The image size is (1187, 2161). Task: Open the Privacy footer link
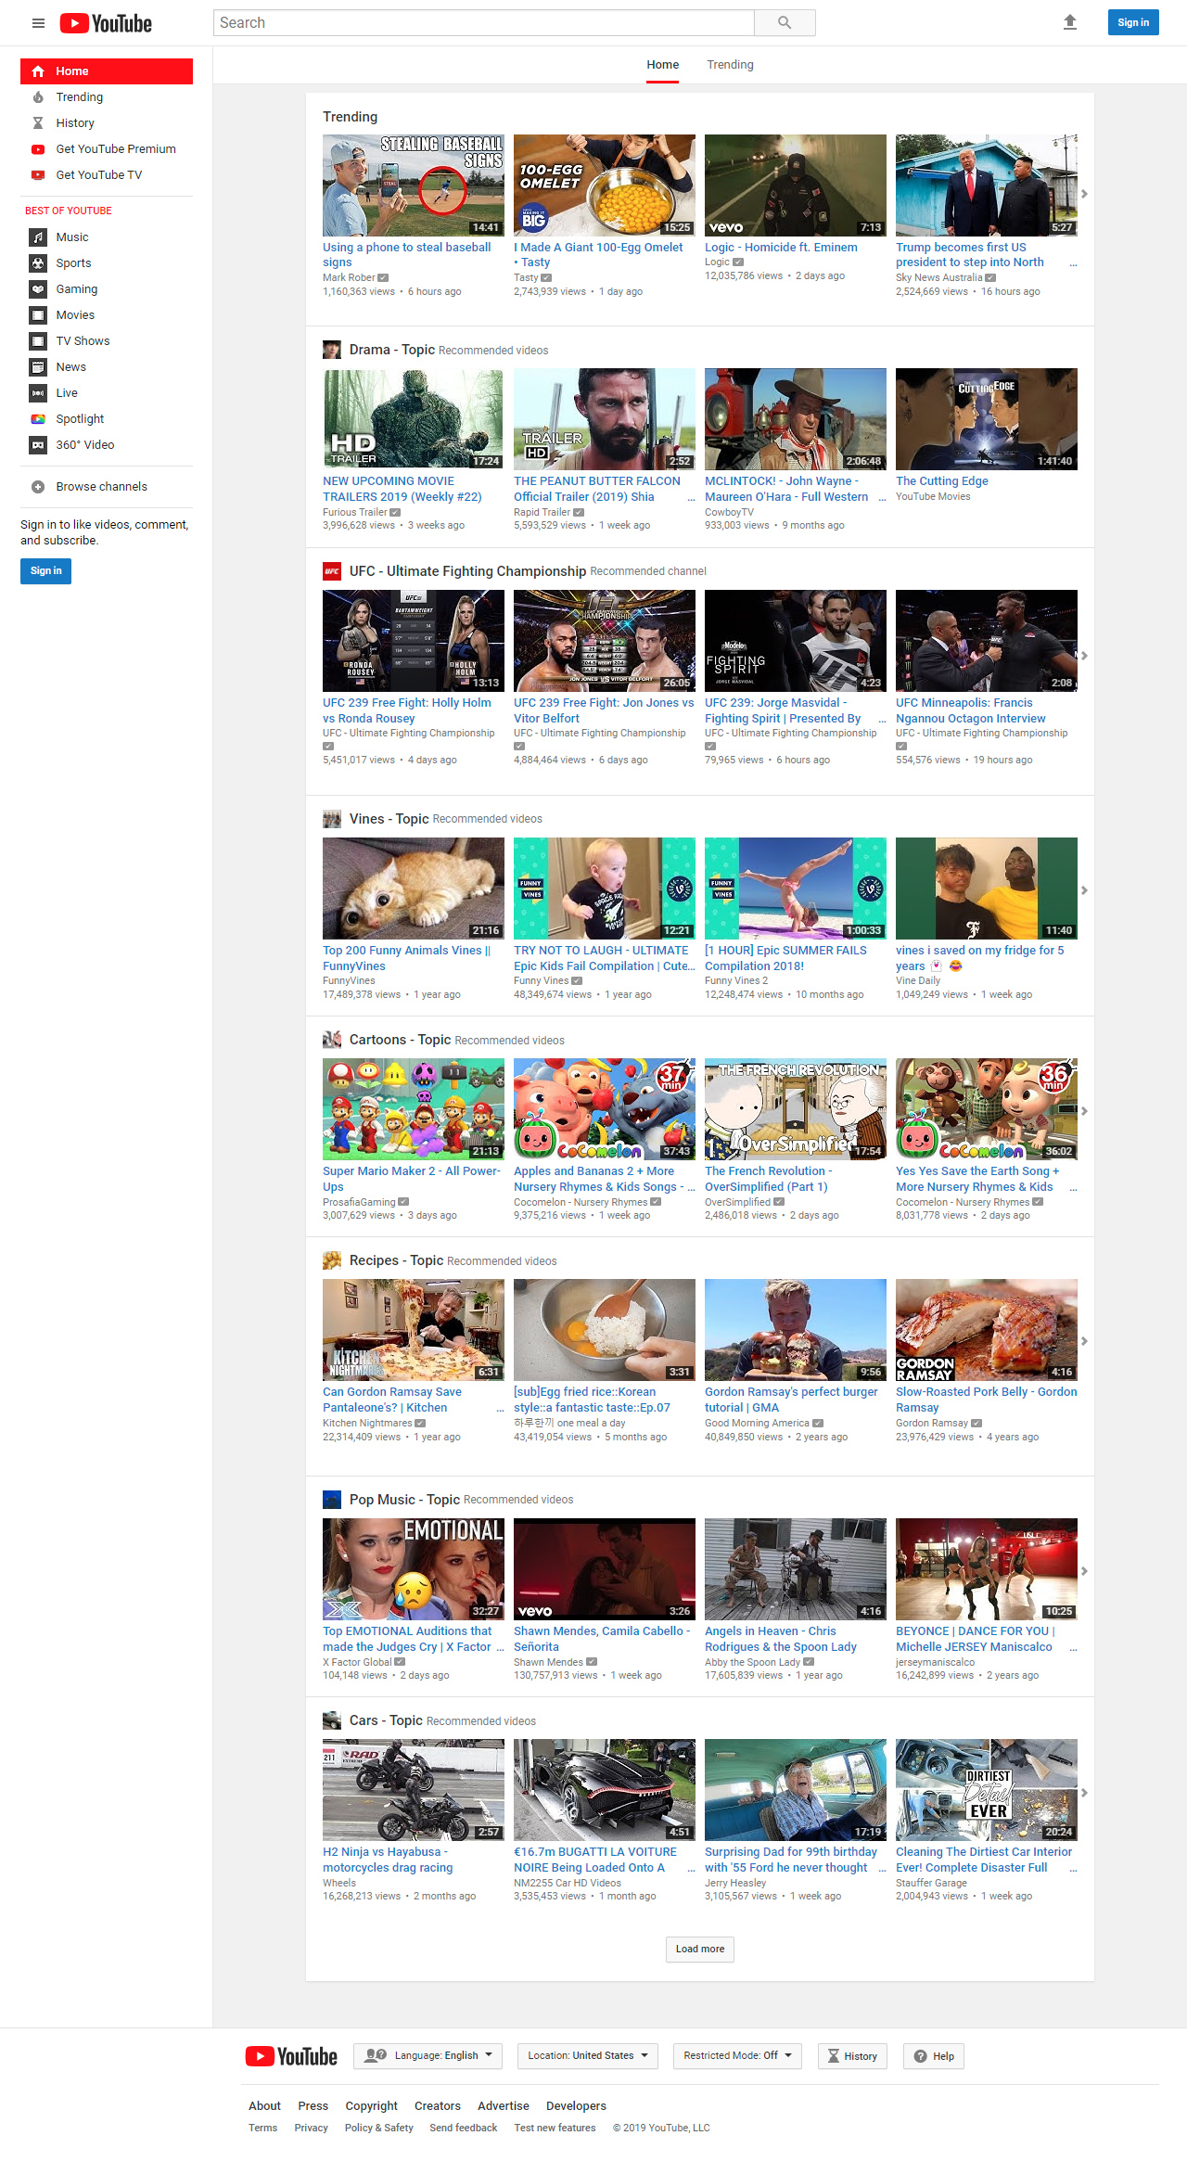[312, 2129]
